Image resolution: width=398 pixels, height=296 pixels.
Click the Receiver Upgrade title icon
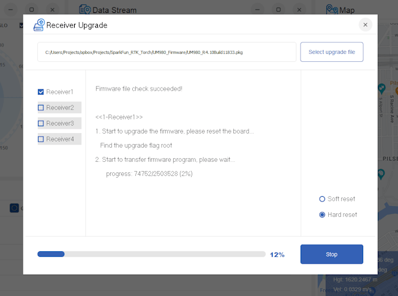39,25
